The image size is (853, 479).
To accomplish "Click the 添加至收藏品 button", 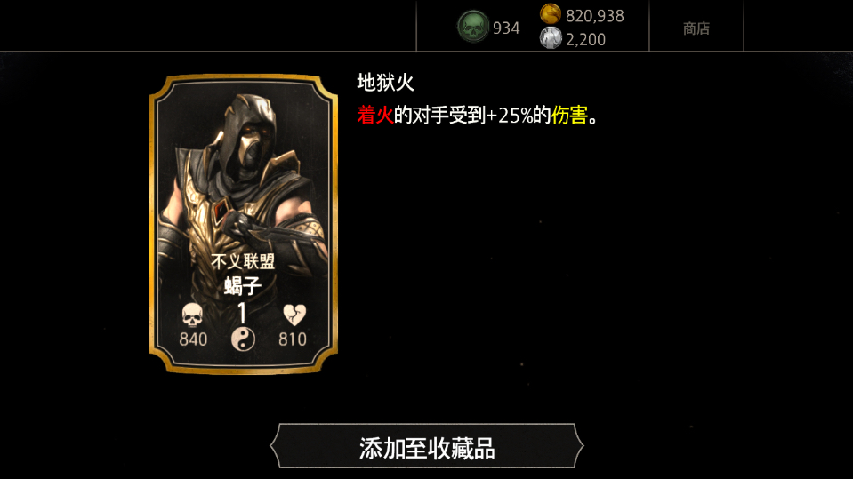I will point(427,446).
